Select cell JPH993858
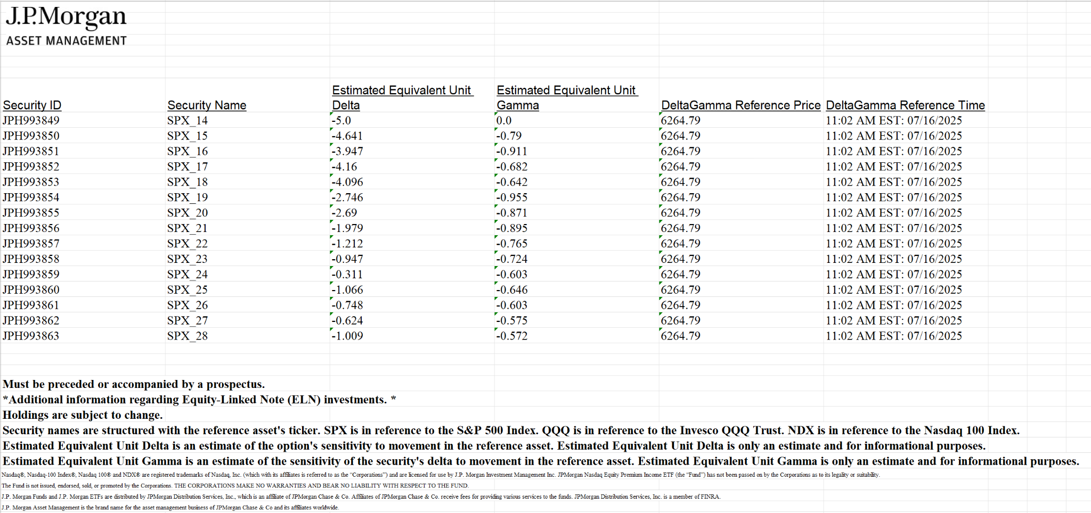 tap(31, 260)
